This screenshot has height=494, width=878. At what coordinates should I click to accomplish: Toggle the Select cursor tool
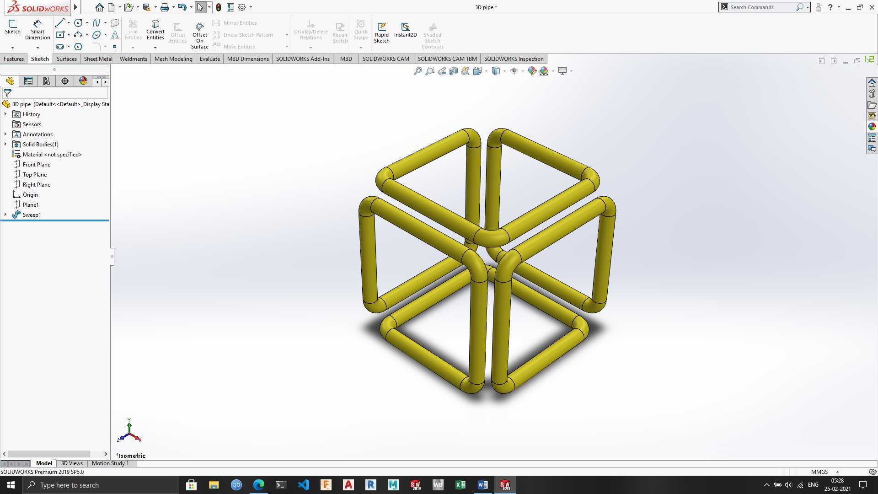coord(200,7)
